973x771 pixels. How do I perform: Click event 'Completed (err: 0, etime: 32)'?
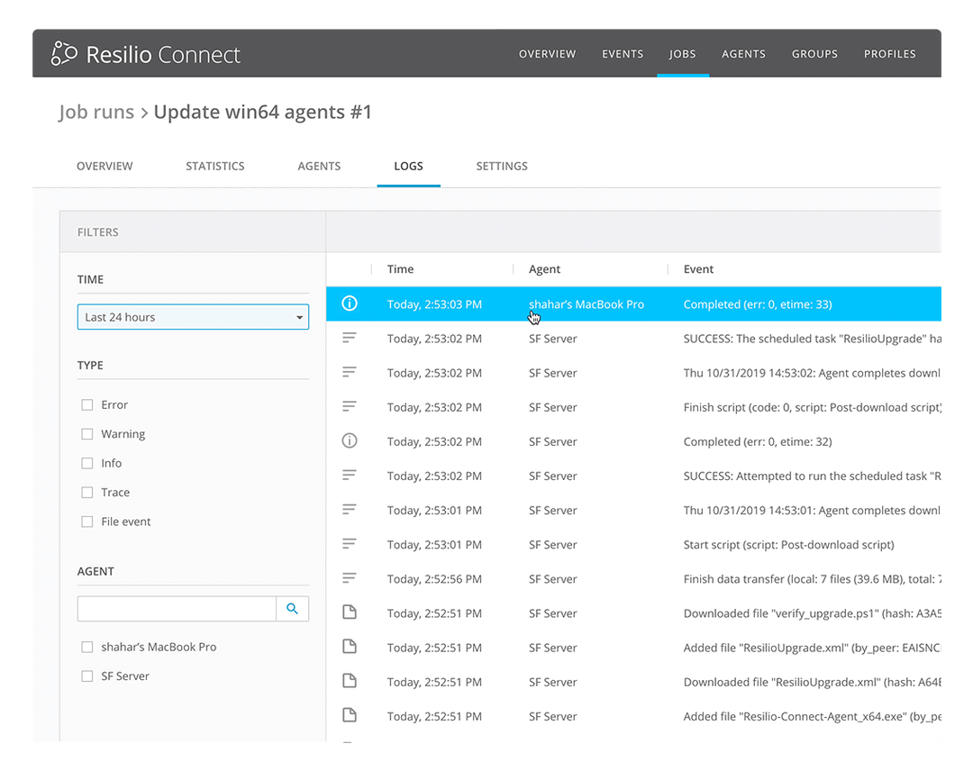(x=758, y=441)
